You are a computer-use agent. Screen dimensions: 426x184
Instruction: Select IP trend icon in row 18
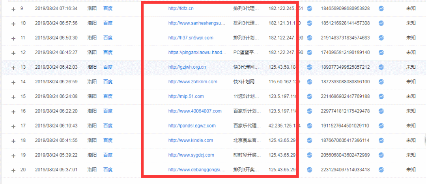tap(310, 140)
